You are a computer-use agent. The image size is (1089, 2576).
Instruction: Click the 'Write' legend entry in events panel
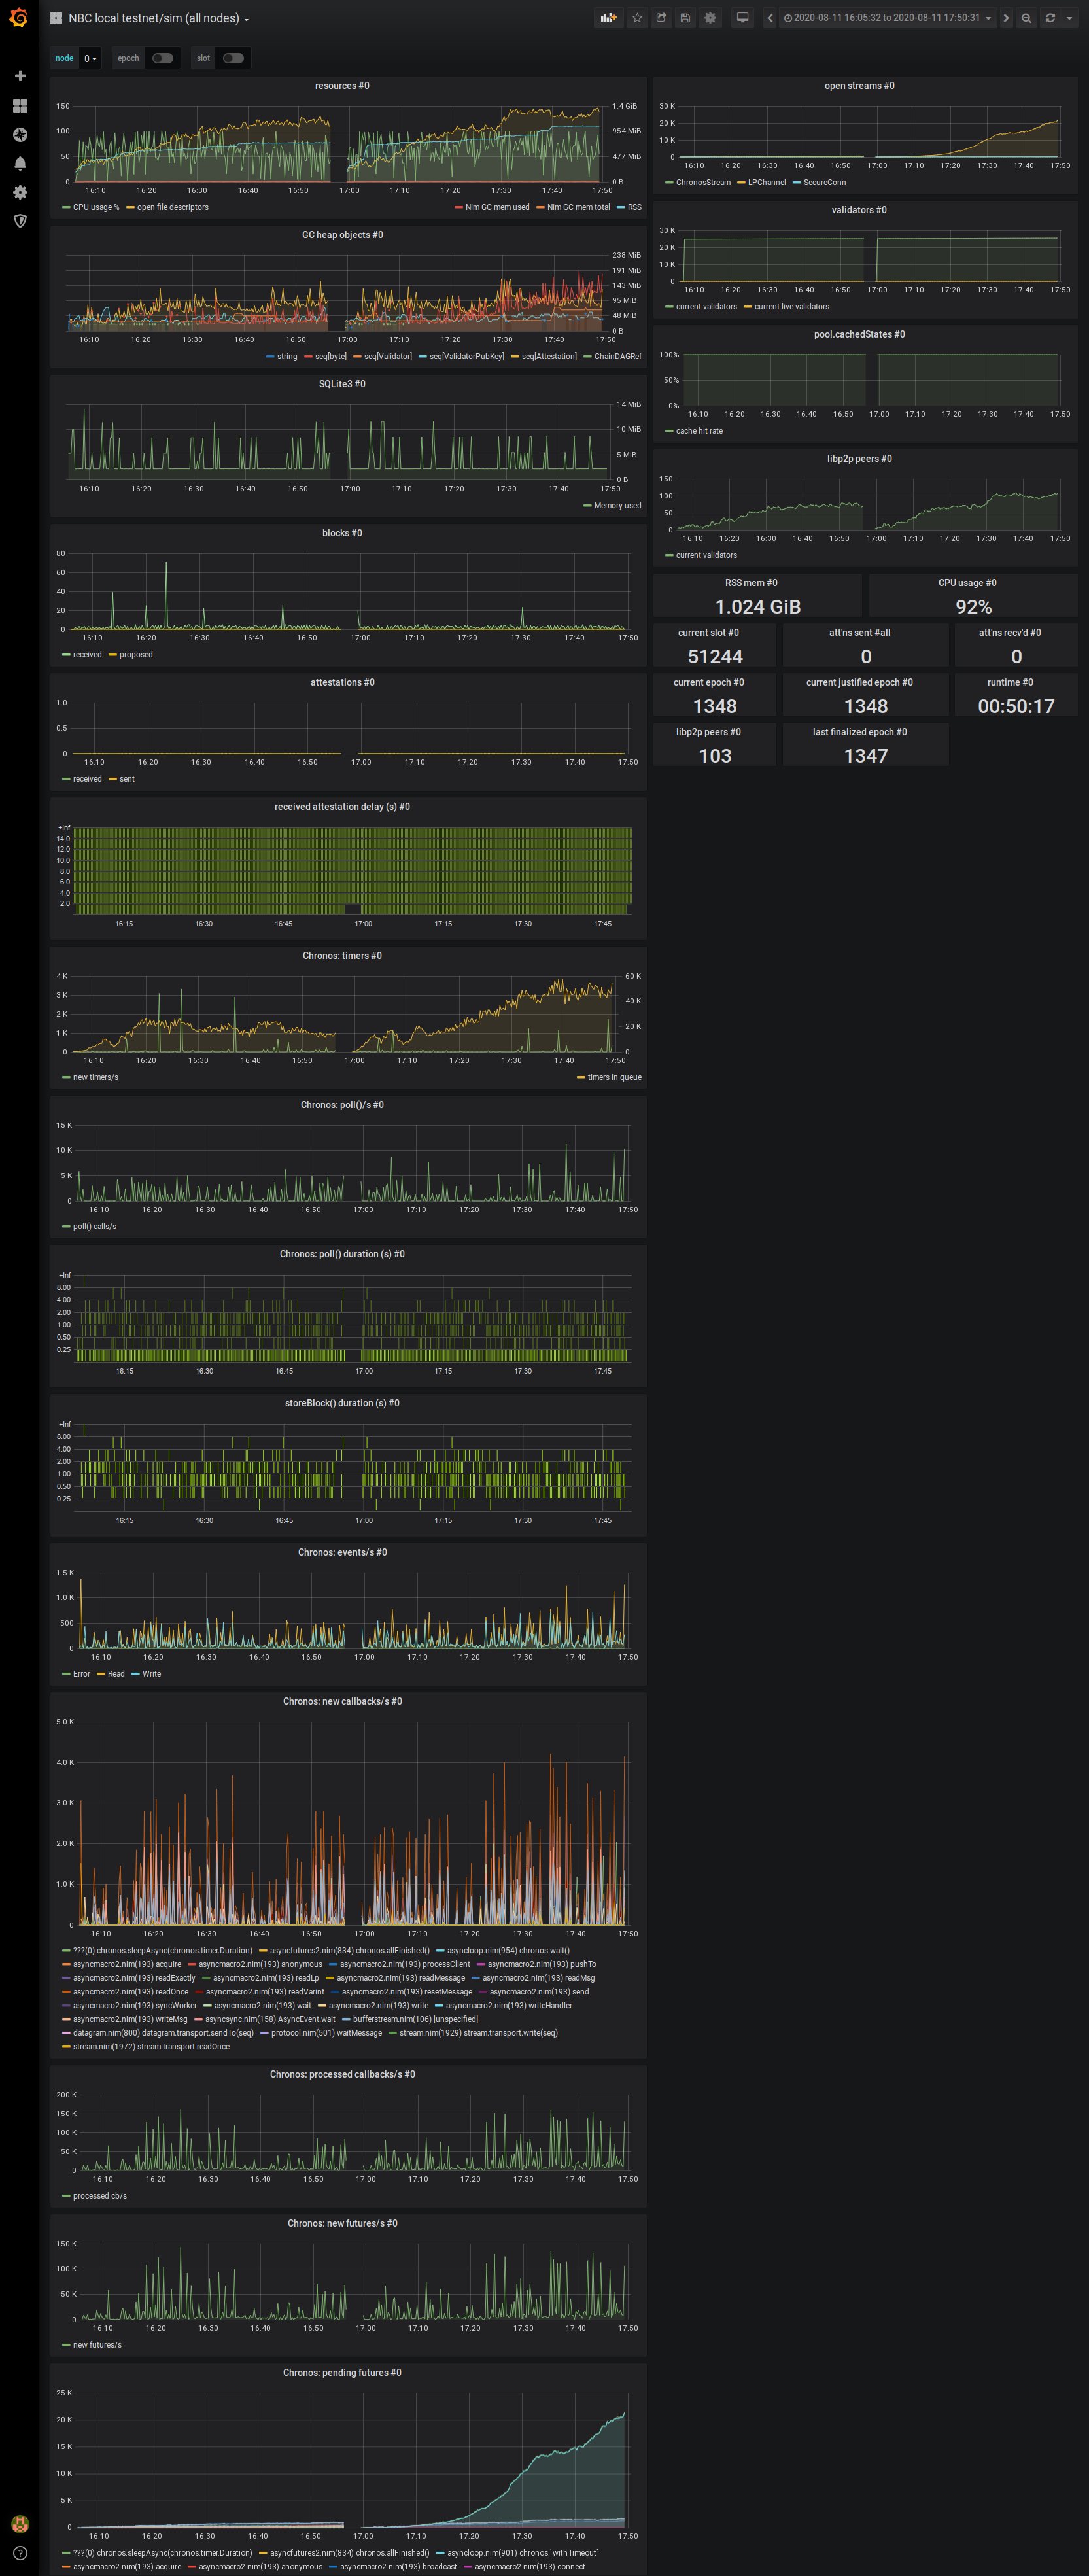[x=151, y=1674]
